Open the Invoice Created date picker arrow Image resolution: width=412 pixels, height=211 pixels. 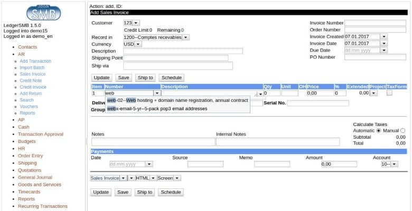point(384,36)
